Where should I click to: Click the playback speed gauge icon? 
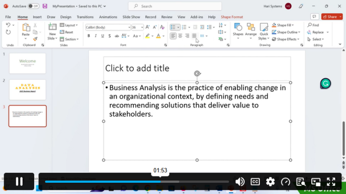pyautogui.click(x=286, y=182)
